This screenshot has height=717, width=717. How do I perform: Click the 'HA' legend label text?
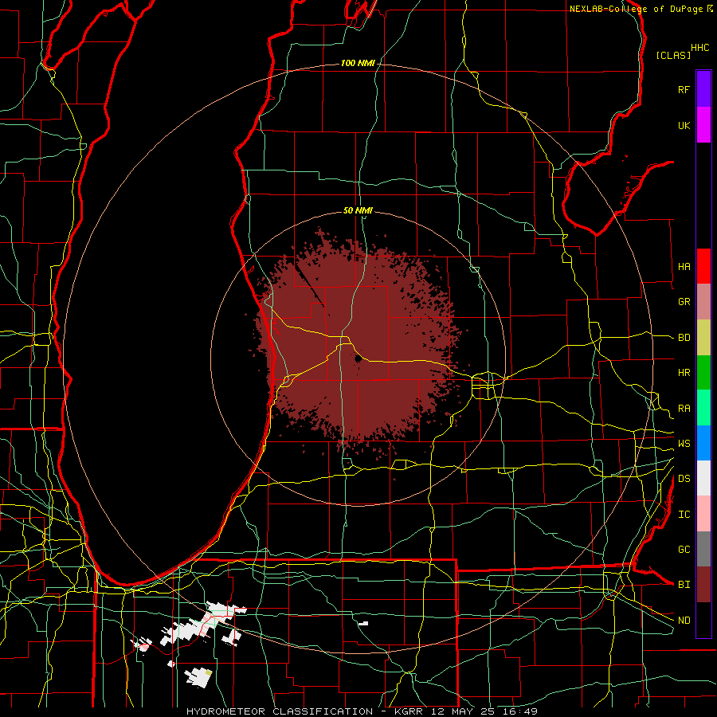(684, 267)
